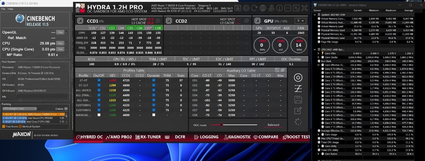
Task: Toggle CPU (Single Core) test checkbox
Action: click(66, 49)
